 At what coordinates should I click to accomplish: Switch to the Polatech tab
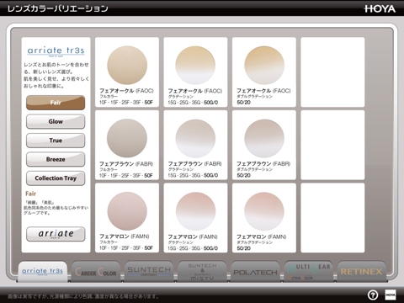point(255,272)
